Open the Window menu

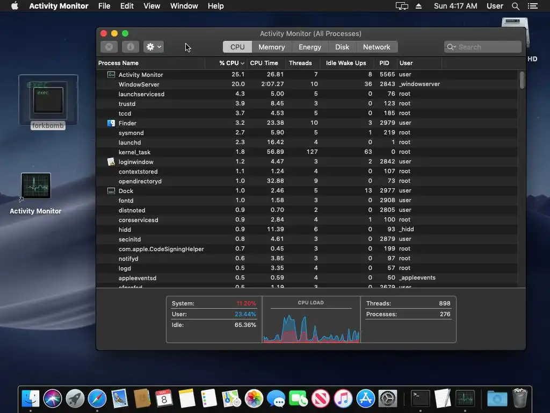[x=184, y=6]
